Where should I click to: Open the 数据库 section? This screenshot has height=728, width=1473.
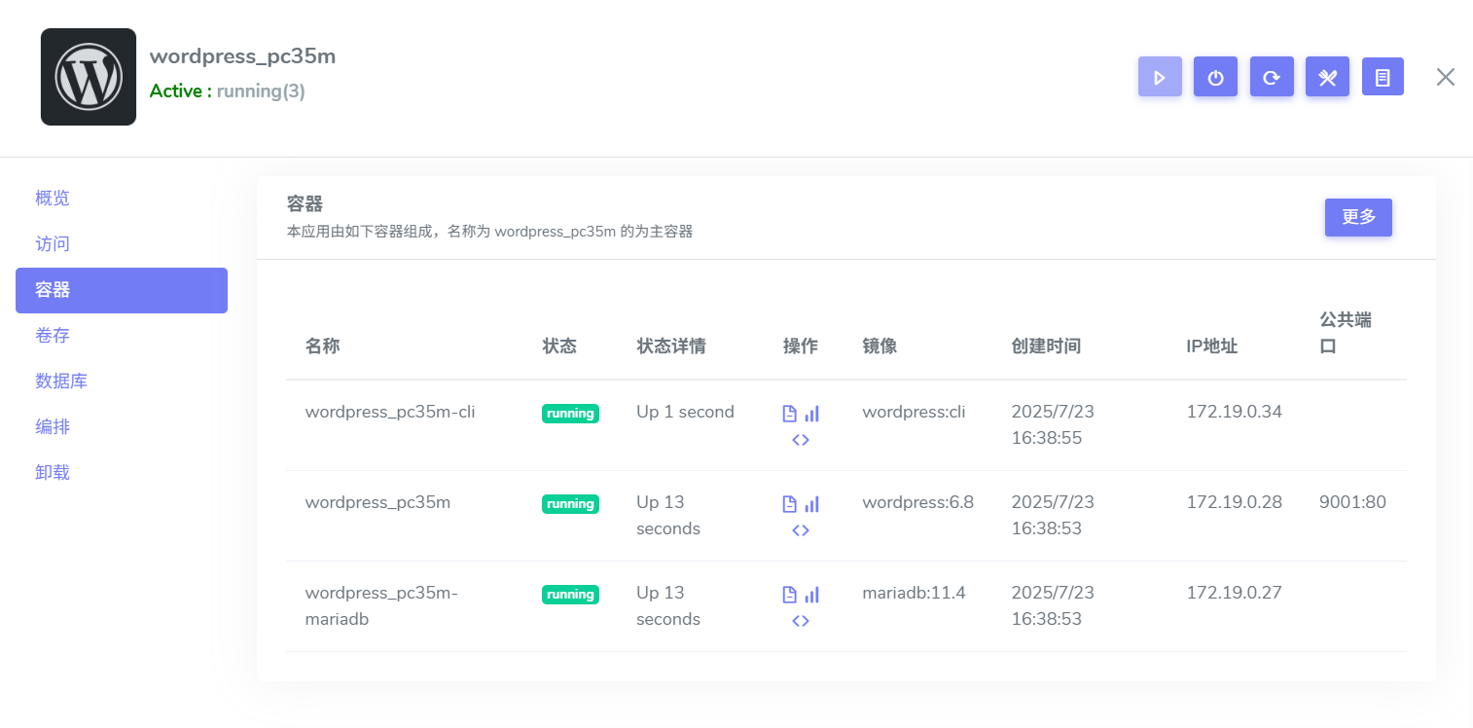[61, 381]
